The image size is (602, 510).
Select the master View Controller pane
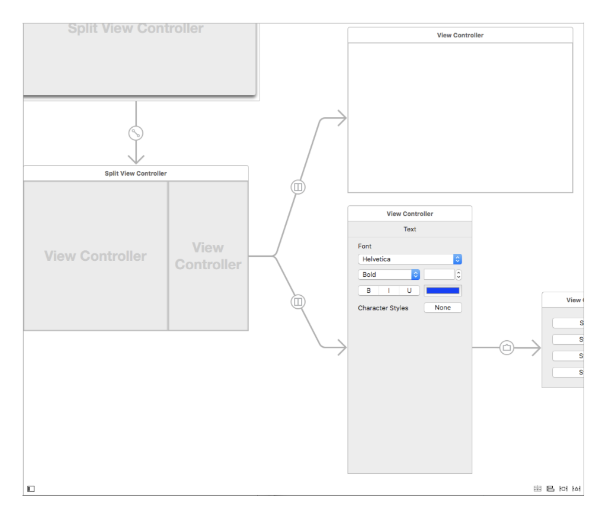pos(95,254)
